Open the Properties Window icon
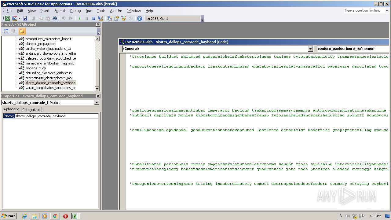391x220 pixels. coord(116,18)
